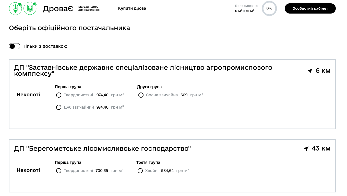This screenshot has width=347, height=196.
Task: Select Хвойні 584,64 radio option
Action: point(140,171)
